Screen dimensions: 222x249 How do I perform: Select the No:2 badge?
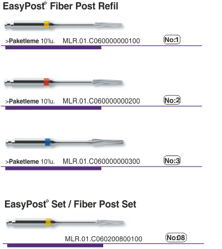click(172, 100)
